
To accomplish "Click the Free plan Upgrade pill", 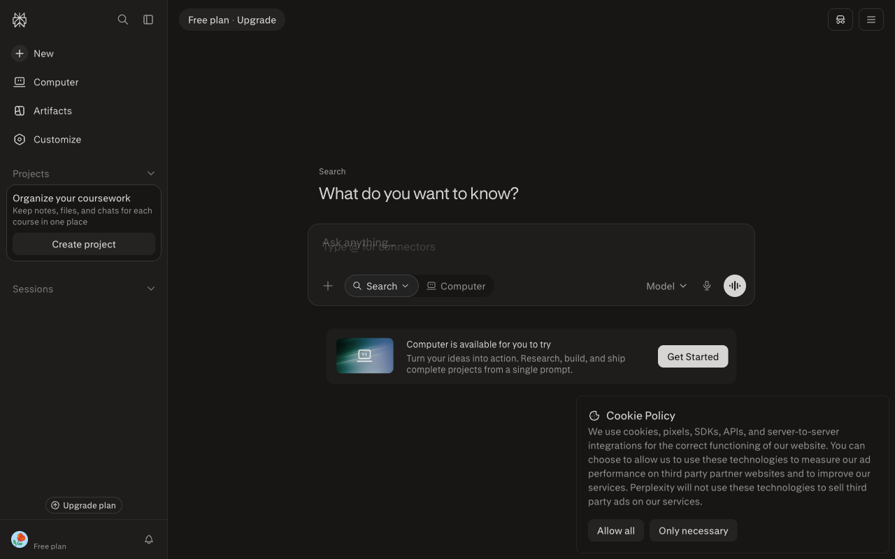I will click(x=232, y=20).
